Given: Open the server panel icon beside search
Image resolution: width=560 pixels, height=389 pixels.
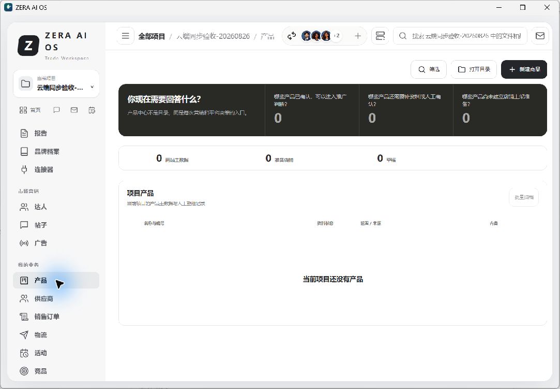Looking at the screenshot, I should [x=380, y=36].
